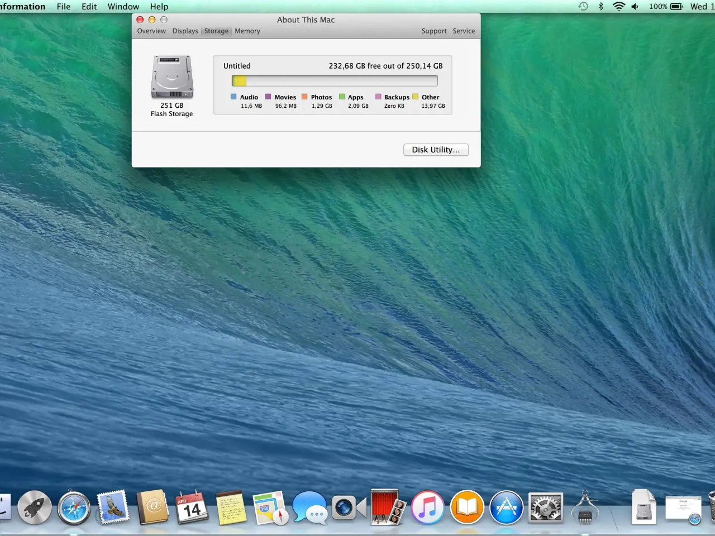
Task: Open the Trash in the Dock
Action: pos(711,508)
